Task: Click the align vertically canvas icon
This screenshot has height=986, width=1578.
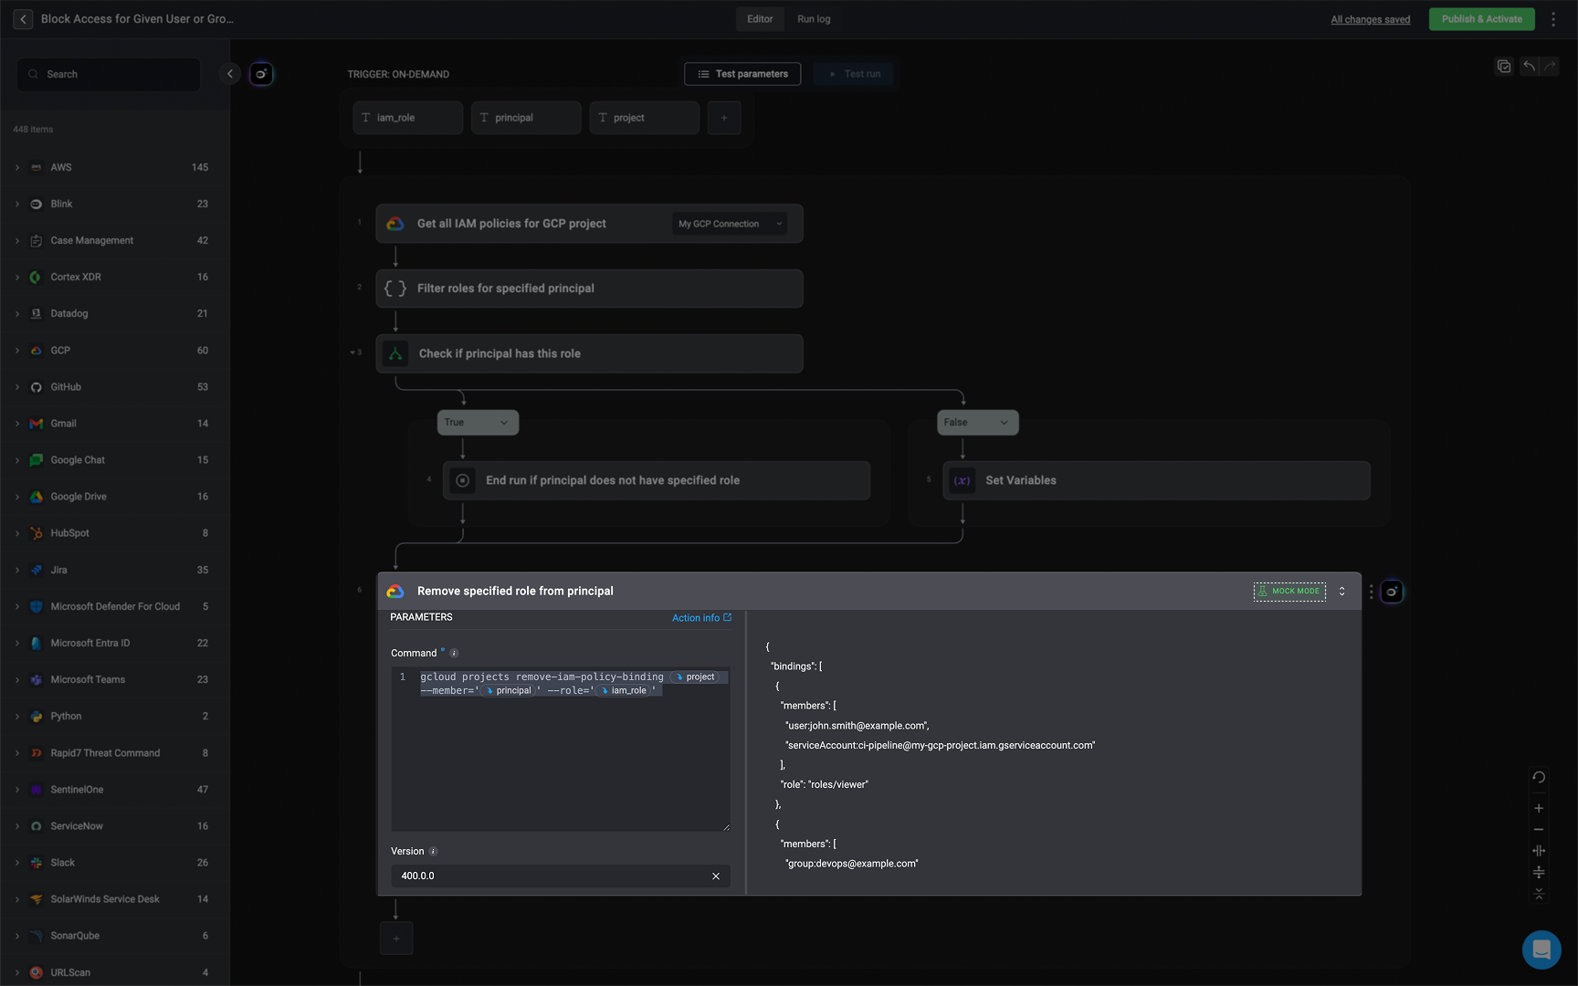Action: pyautogui.click(x=1539, y=873)
